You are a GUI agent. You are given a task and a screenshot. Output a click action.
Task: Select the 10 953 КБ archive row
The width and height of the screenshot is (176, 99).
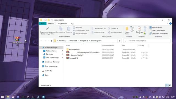point(107,52)
